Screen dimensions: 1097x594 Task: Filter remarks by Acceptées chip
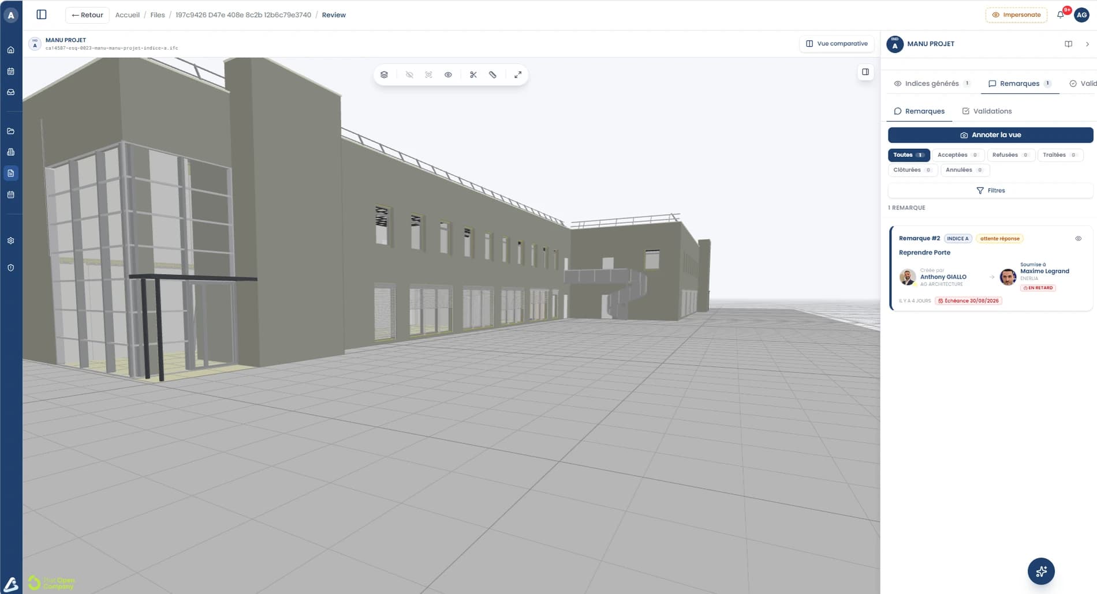(958, 155)
